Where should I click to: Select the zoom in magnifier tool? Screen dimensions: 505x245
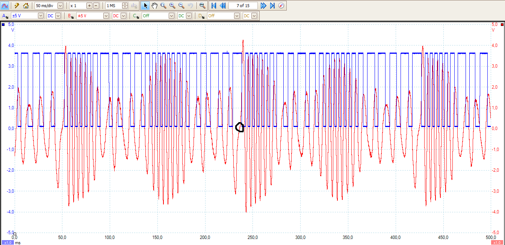[x=172, y=6]
